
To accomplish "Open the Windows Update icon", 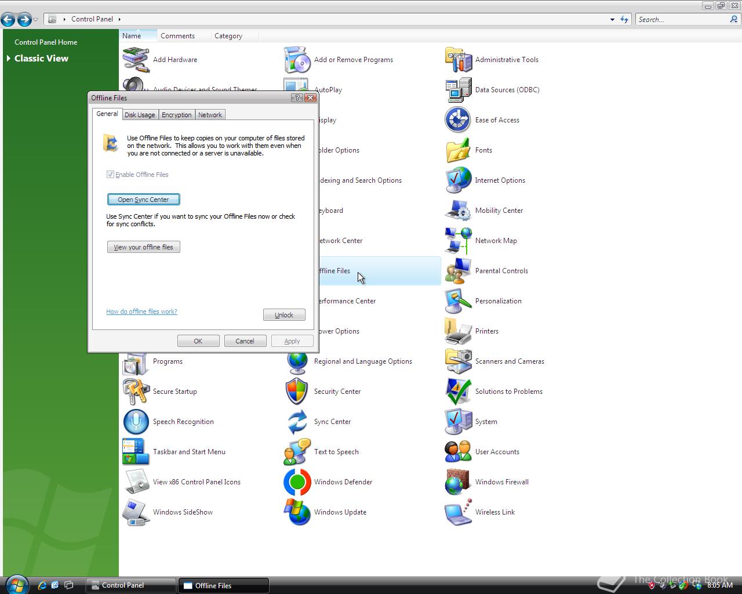I will 297,512.
